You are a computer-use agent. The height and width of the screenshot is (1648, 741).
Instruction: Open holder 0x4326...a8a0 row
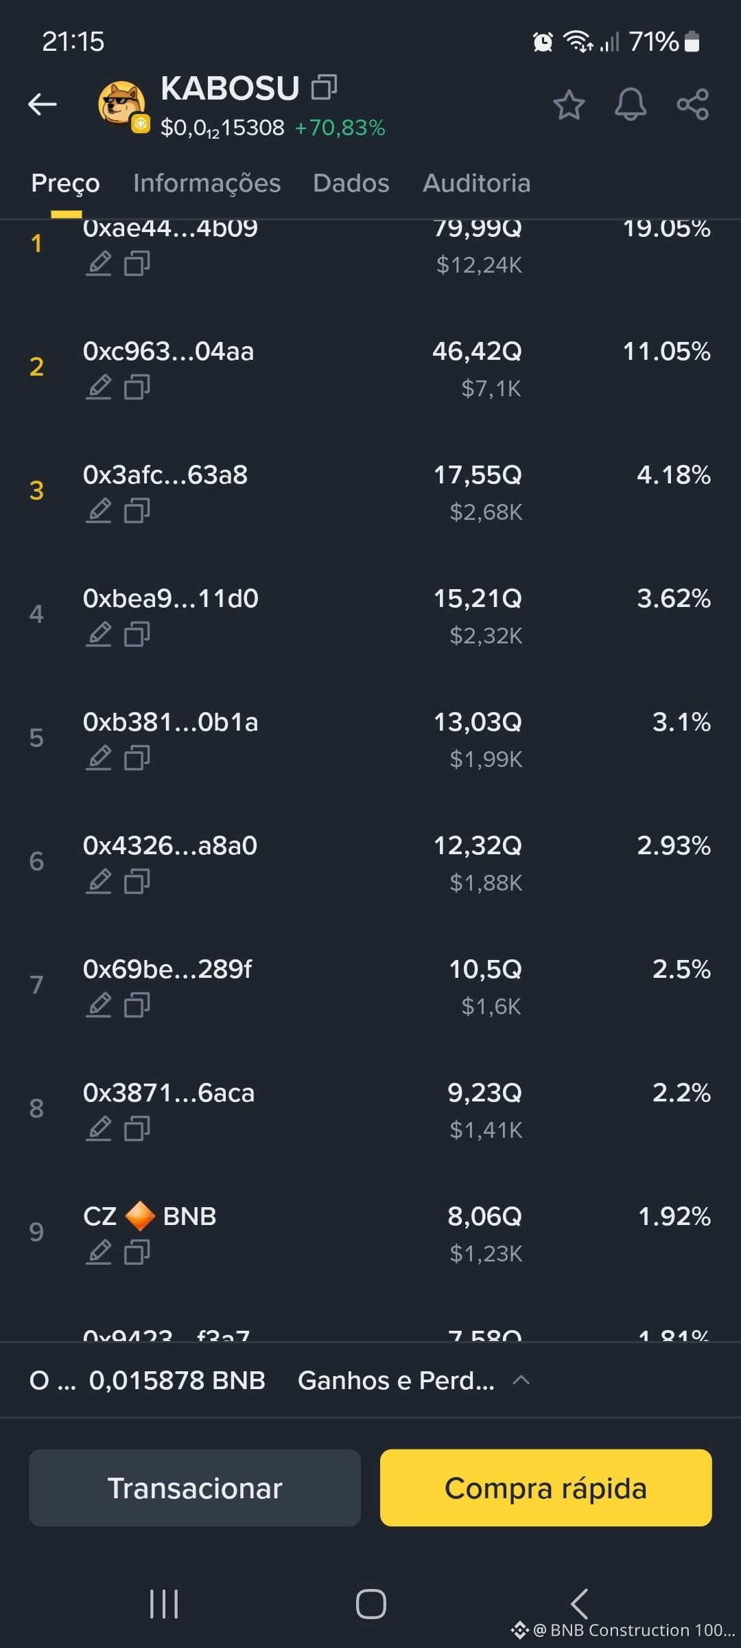pyautogui.click(x=370, y=862)
